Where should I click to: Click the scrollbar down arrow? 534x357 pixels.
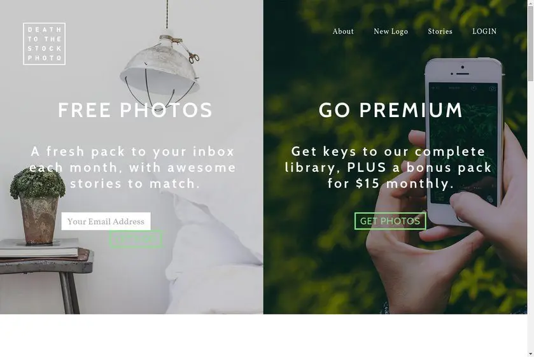coord(531,354)
